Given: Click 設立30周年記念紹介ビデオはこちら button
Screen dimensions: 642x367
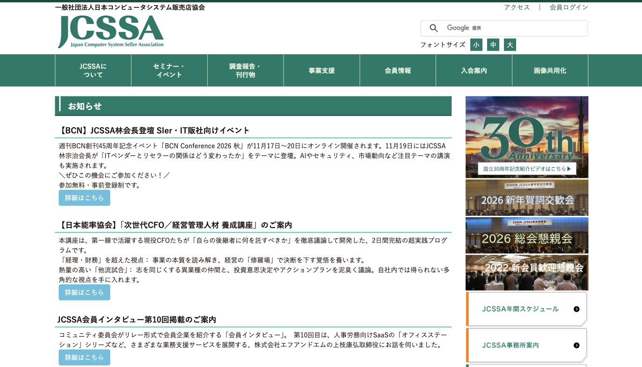Looking at the screenshot, I should [x=527, y=169].
